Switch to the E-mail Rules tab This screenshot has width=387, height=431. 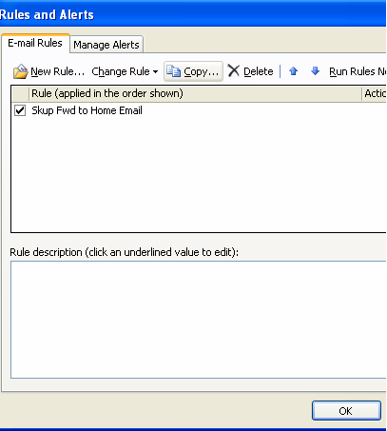(35, 43)
